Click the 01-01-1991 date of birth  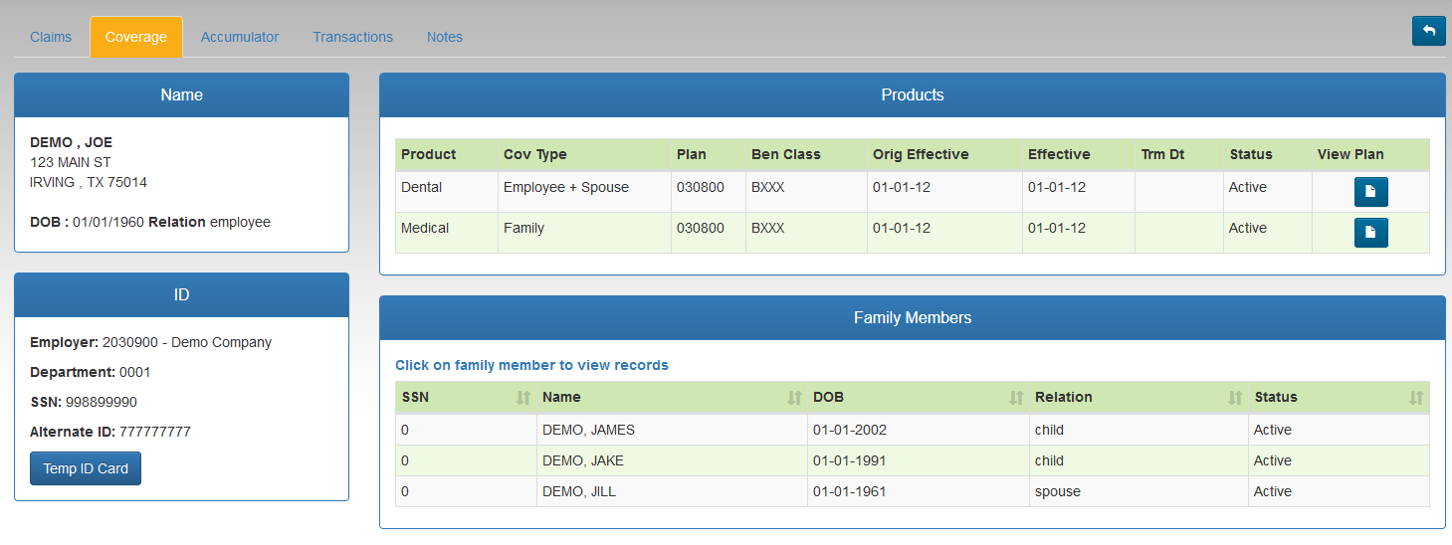pyautogui.click(x=849, y=460)
